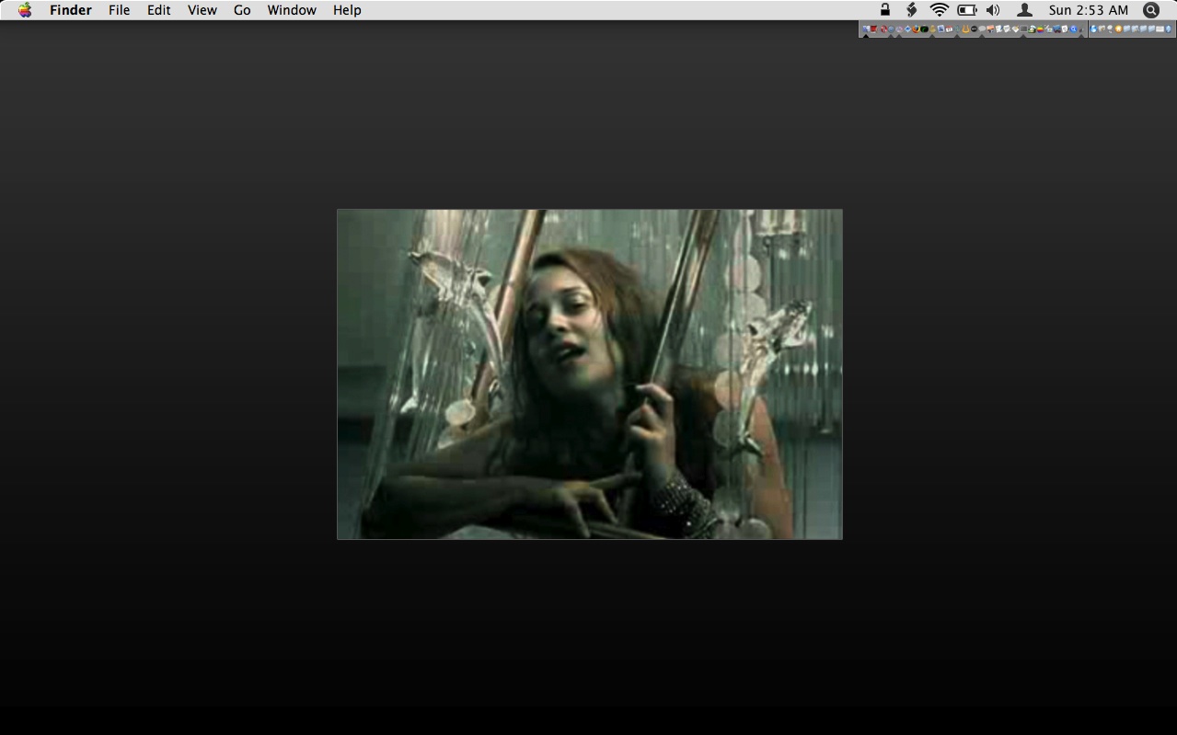Image resolution: width=1177 pixels, height=735 pixels.
Task: Open Spotlight search magnifier
Action: coord(1151,10)
